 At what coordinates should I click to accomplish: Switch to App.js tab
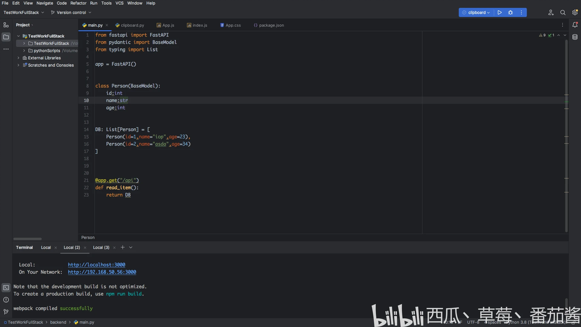click(x=165, y=25)
